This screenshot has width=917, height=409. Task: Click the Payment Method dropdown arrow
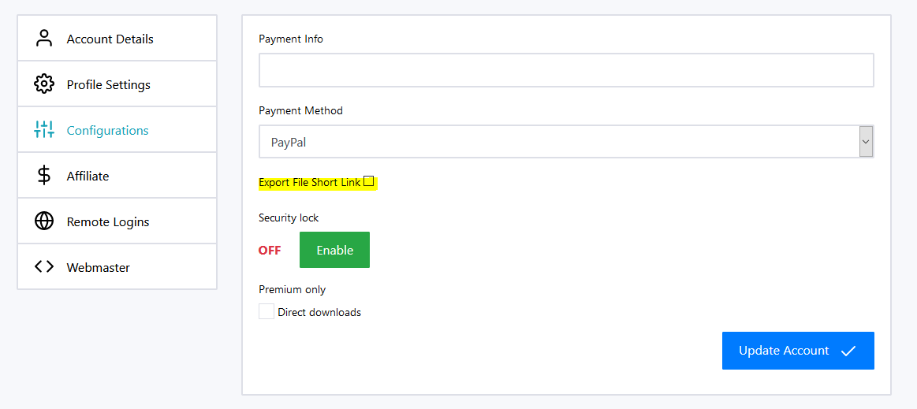(866, 143)
